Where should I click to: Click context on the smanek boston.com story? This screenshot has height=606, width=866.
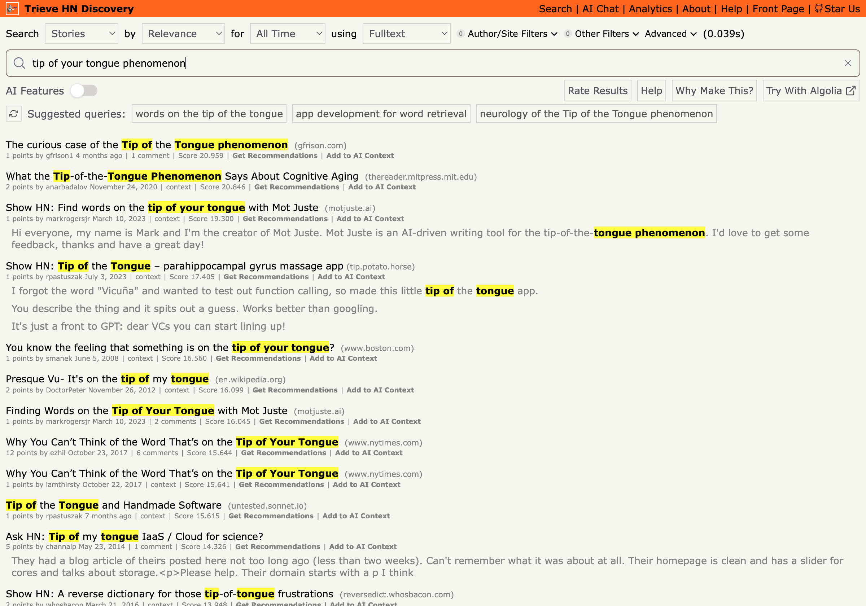click(x=140, y=358)
